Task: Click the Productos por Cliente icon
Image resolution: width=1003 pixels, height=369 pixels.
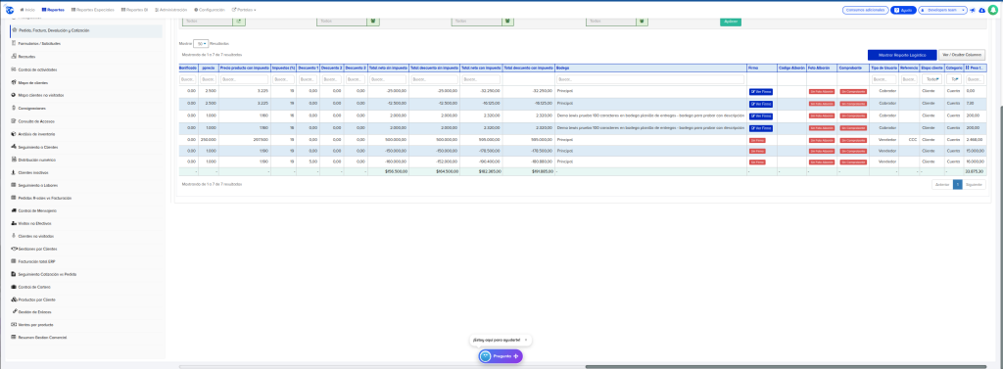Action: pos(14,300)
